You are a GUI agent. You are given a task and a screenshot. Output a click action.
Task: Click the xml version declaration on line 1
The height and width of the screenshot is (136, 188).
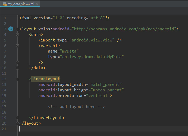64,18
